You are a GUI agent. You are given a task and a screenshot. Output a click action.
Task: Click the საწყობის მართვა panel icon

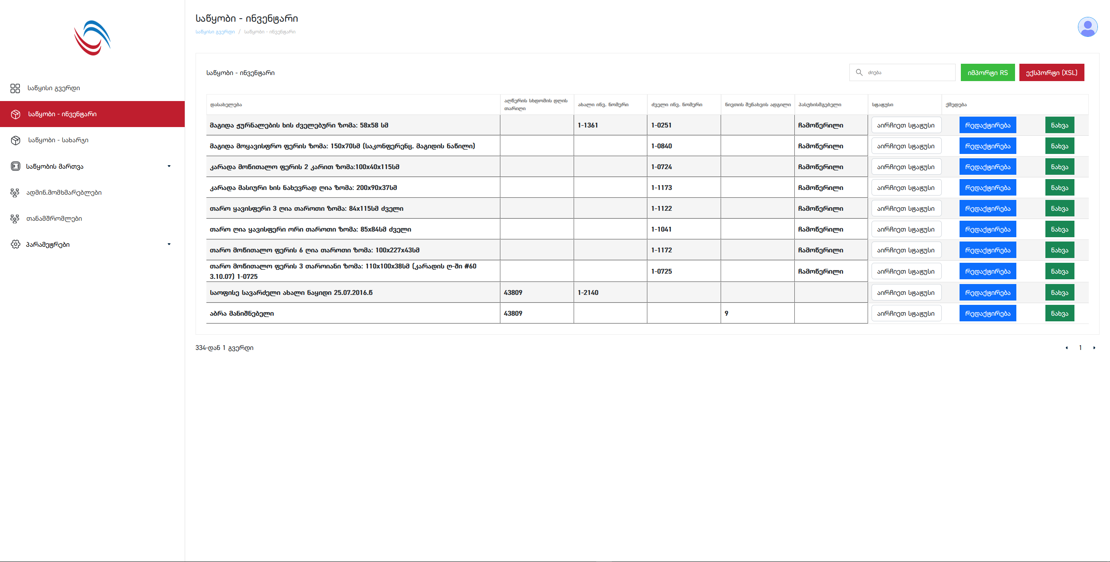click(15, 167)
